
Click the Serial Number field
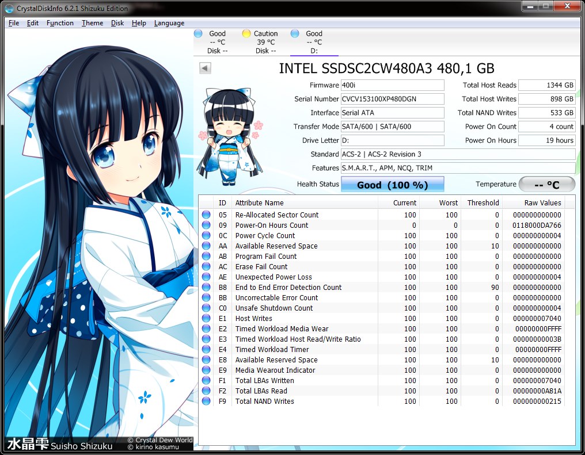pyautogui.click(x=392, y=99)
